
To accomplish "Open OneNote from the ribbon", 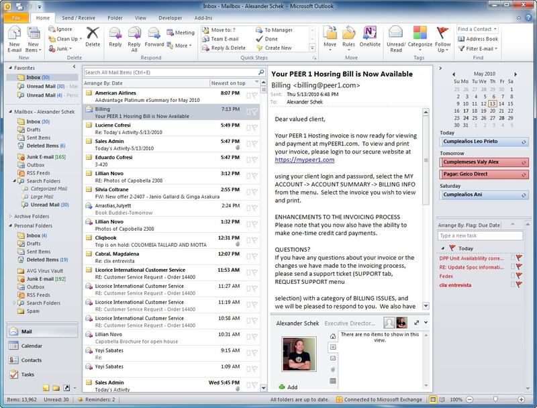I will [369, 36].
